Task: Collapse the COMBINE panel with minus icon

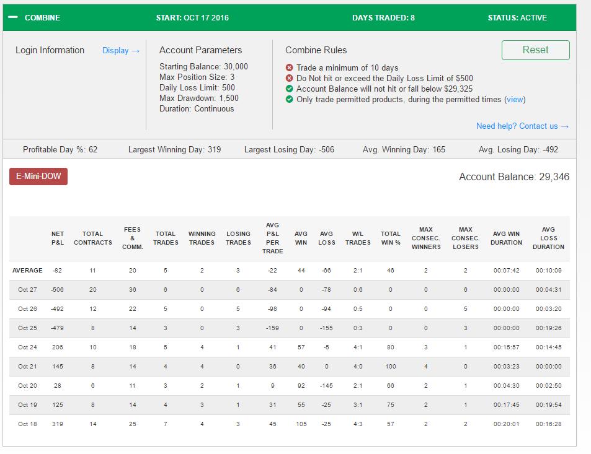Action: click(13, 17)
